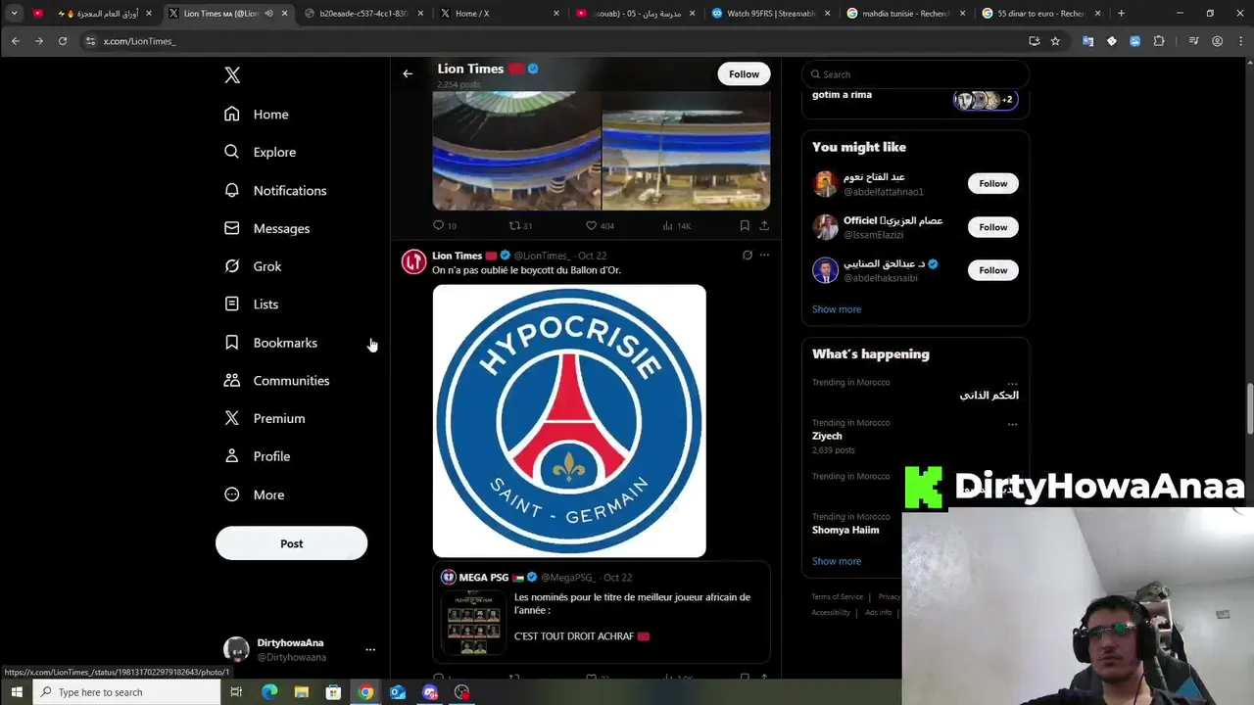The image size is (1254, 705).
Task: Open Premium in the sidebar
Action: click(265, 418)
